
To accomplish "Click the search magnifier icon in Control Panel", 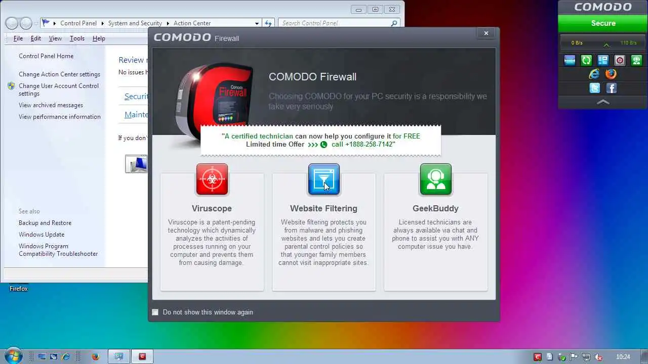I will pyautogui.click(x=394, y=23).
